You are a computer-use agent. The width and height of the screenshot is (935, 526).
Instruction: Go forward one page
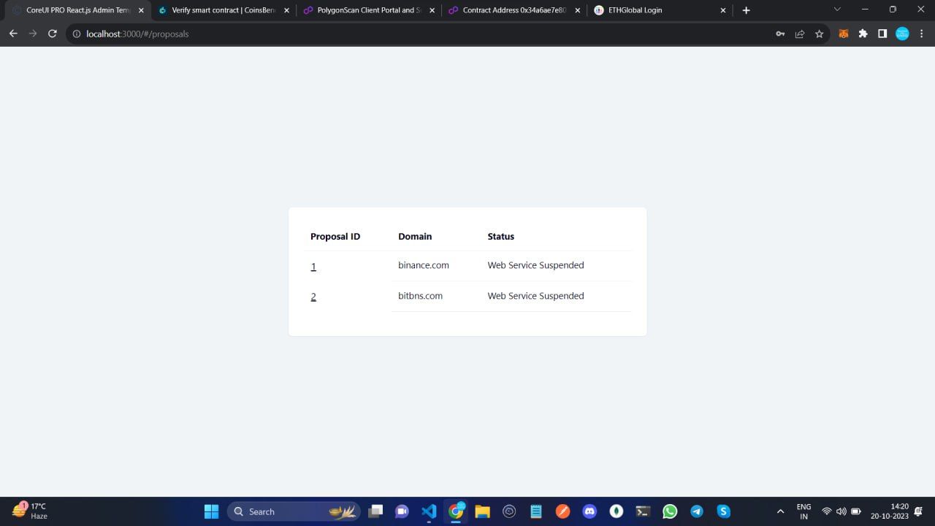[32, 34]
